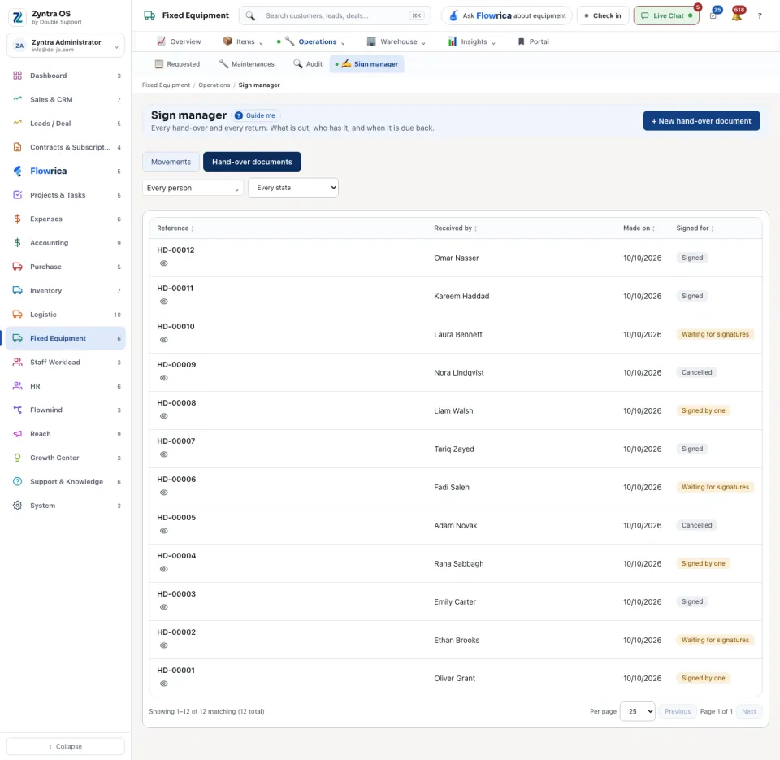This screenshot has width=780, height=760.
Task: Select the Hand-over documents tab
Action: (x=252, y=162)
